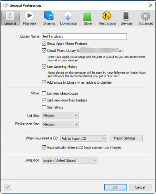
Task: Switch to the Devices phone icon
Action: [126, 18]
